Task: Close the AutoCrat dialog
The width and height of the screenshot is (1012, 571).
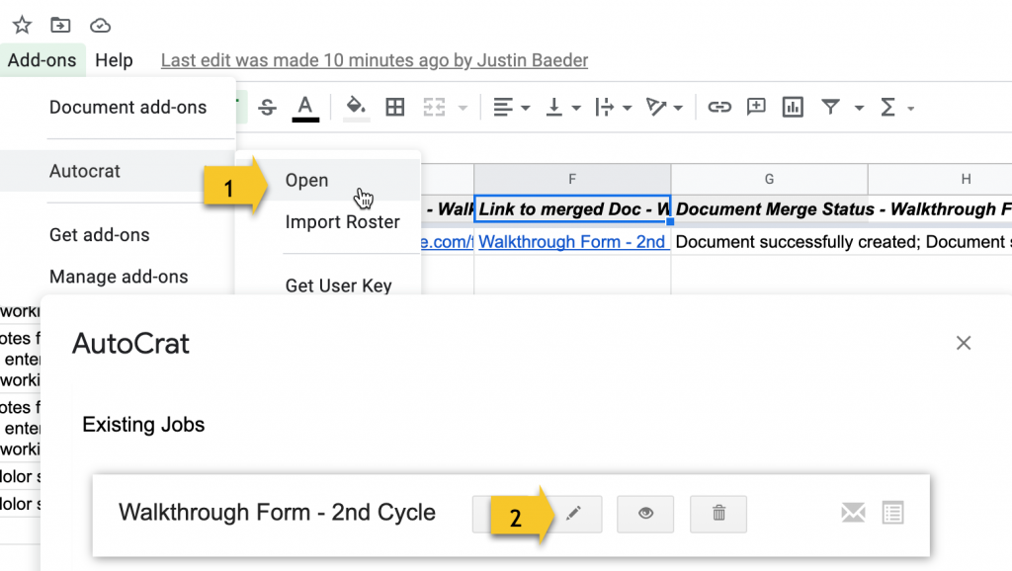Action: click(964, 343)
